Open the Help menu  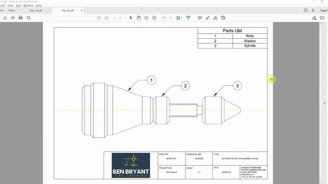tap(38, 6)
